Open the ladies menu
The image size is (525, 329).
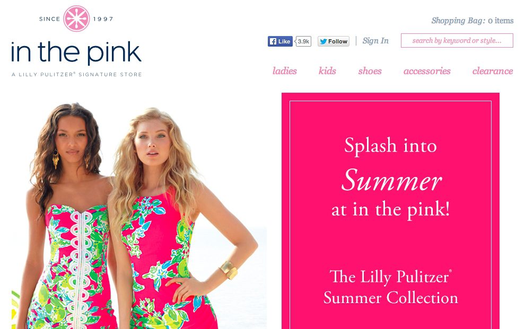285,71
